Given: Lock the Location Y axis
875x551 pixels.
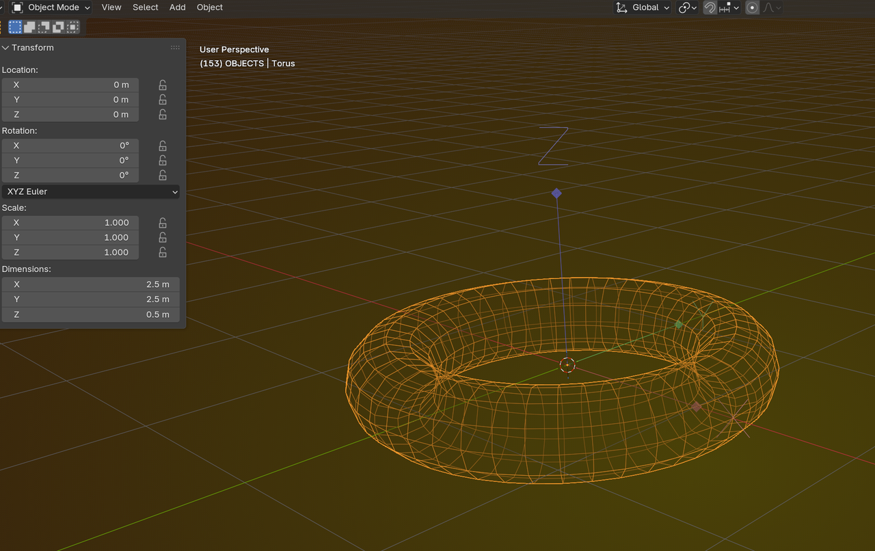Looking at the screenshot, I should click(x=163, y=100).
